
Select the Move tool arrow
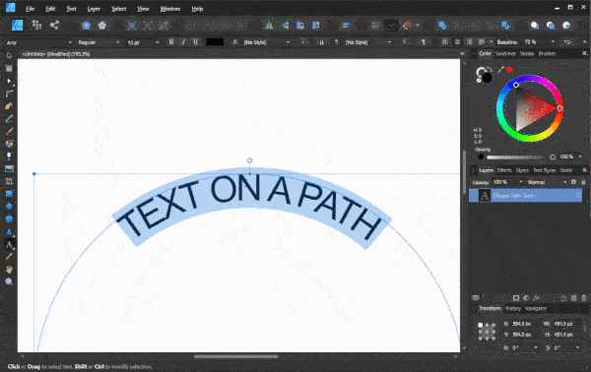click(x=9, y=56)
